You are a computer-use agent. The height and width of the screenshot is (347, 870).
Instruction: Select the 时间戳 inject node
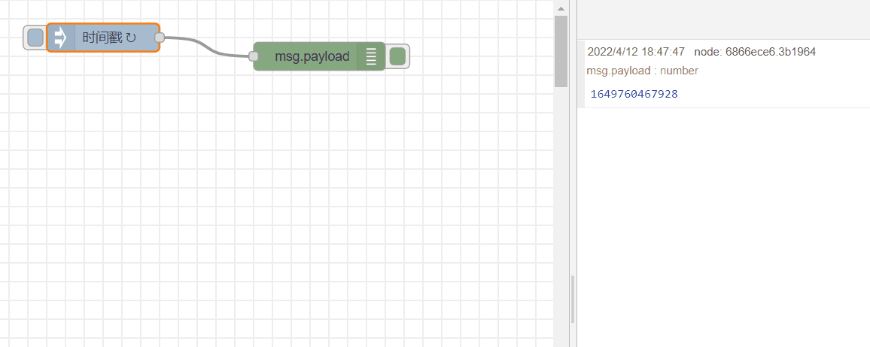pyautogui.click(x=103, y=38)
